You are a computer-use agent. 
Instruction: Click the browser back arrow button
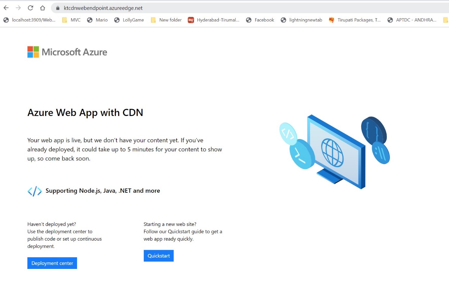pos(6,8)
